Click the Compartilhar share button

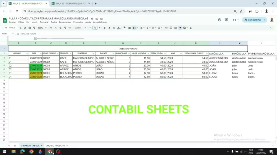(254, 20)
